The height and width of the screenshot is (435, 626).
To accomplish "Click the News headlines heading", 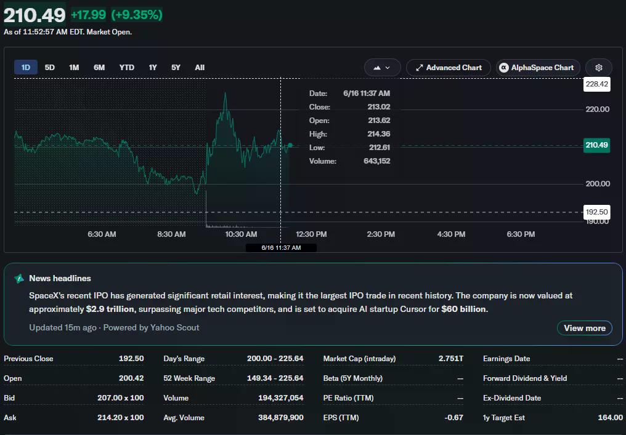I will [x=60, y=278].
